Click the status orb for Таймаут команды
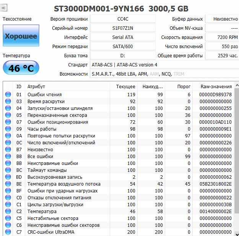Screen dimensions: 239x236 (8, 170)
